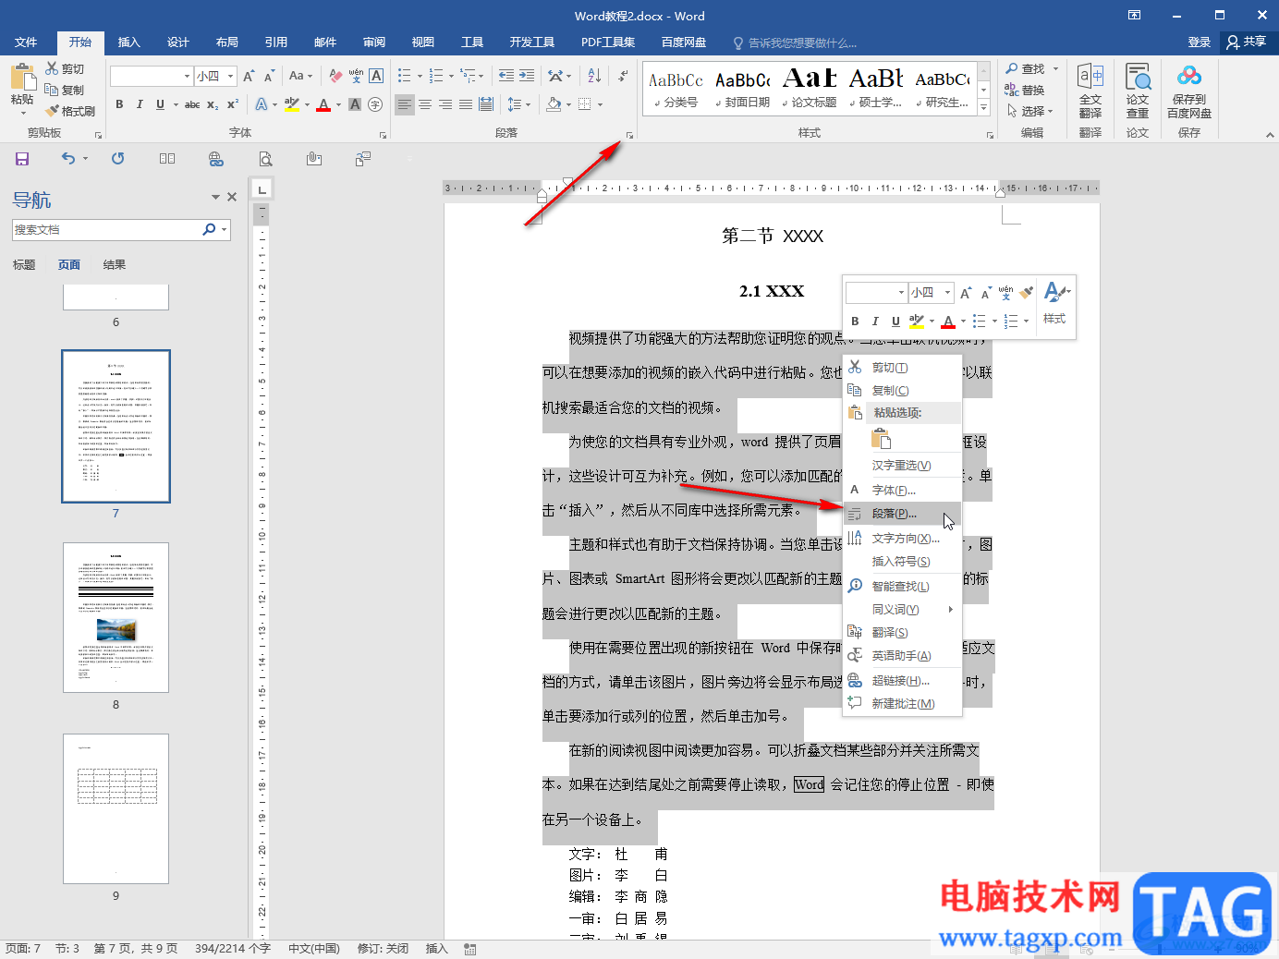Select the page 8 thumbnail
The width and height of the screenshot is (1279, 959).
116,617
